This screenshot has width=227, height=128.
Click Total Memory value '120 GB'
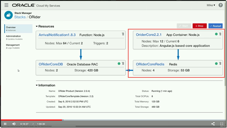[155, 102]
